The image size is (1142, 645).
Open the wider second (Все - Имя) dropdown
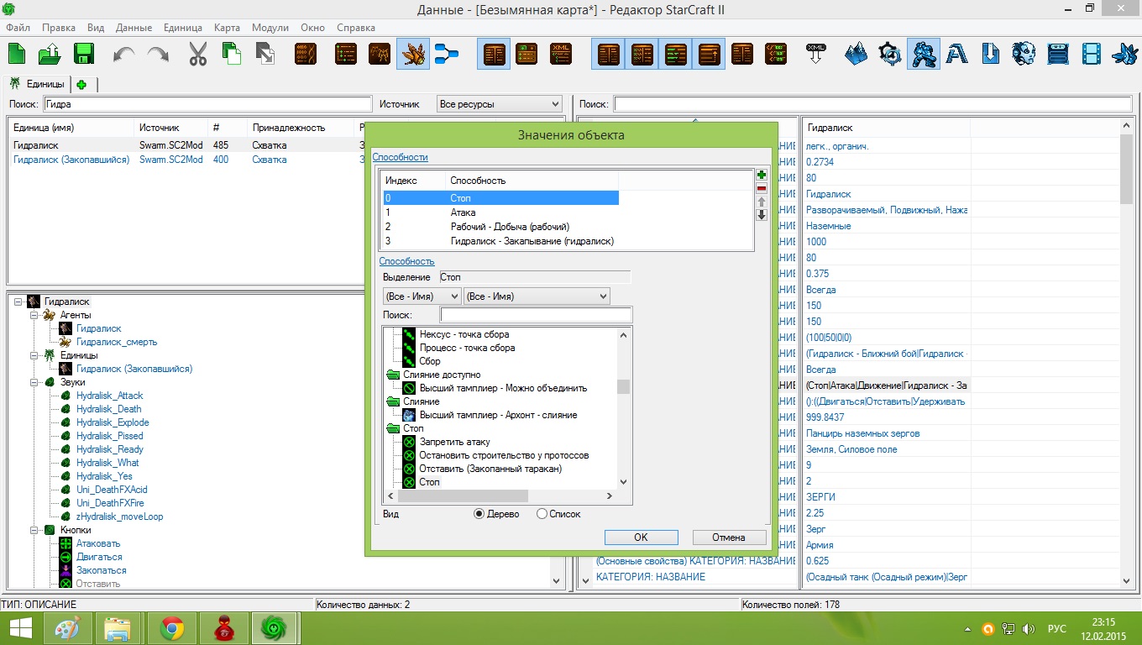coord(537,296)
